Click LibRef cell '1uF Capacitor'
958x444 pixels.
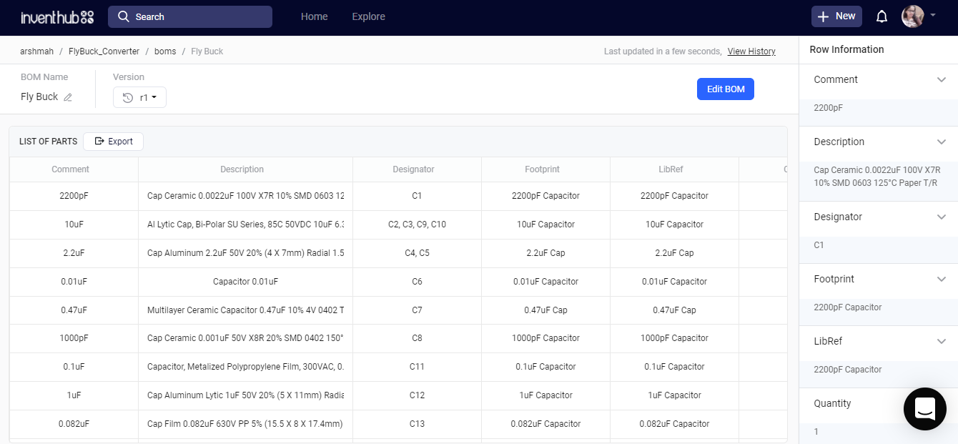(674, 395)
